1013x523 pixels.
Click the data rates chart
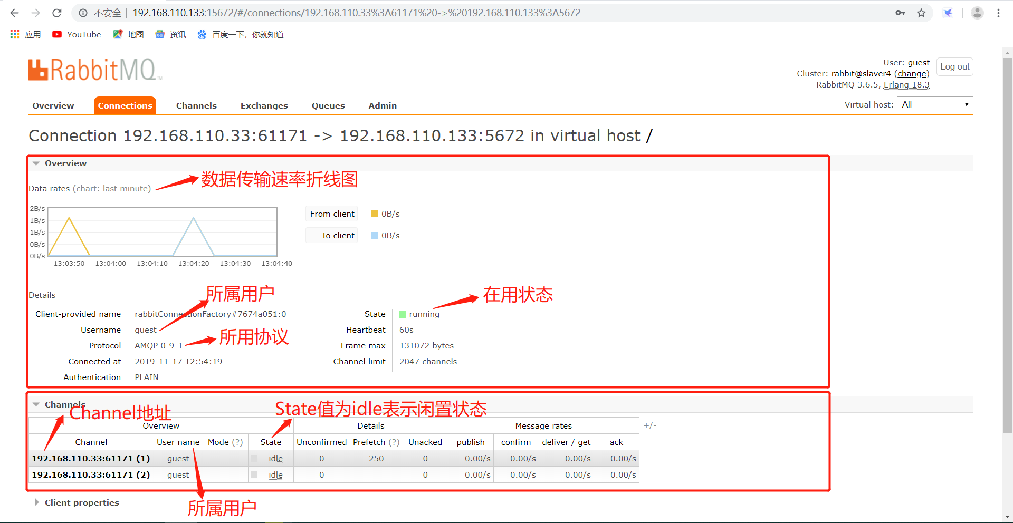pos(163,232)
